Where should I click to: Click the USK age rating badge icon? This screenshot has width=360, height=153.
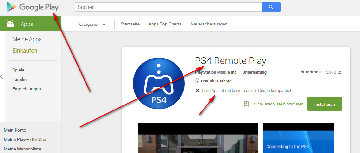click(197, 81)
